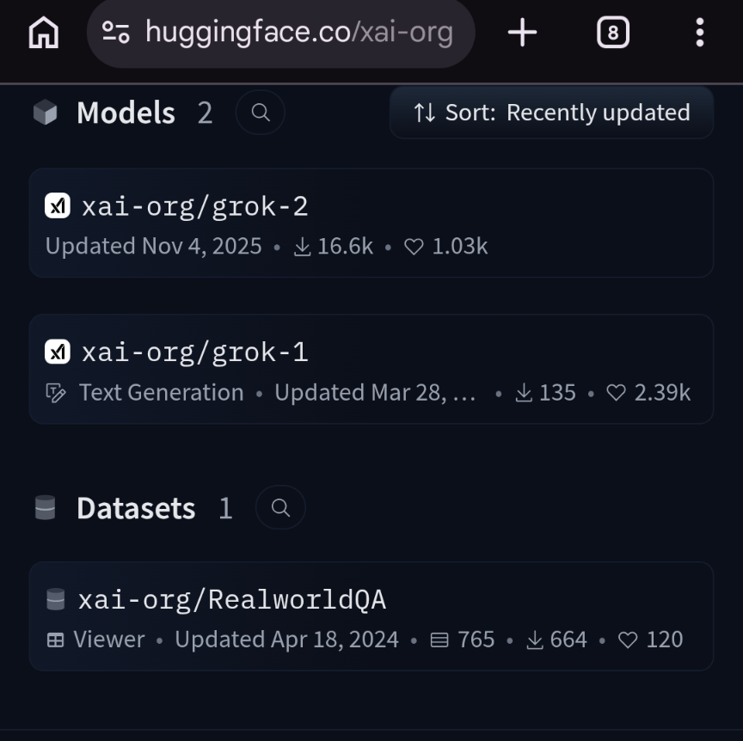Tap the huggingface.co address bar
This screenshot has width=743, height=741.
coord(298,34)
